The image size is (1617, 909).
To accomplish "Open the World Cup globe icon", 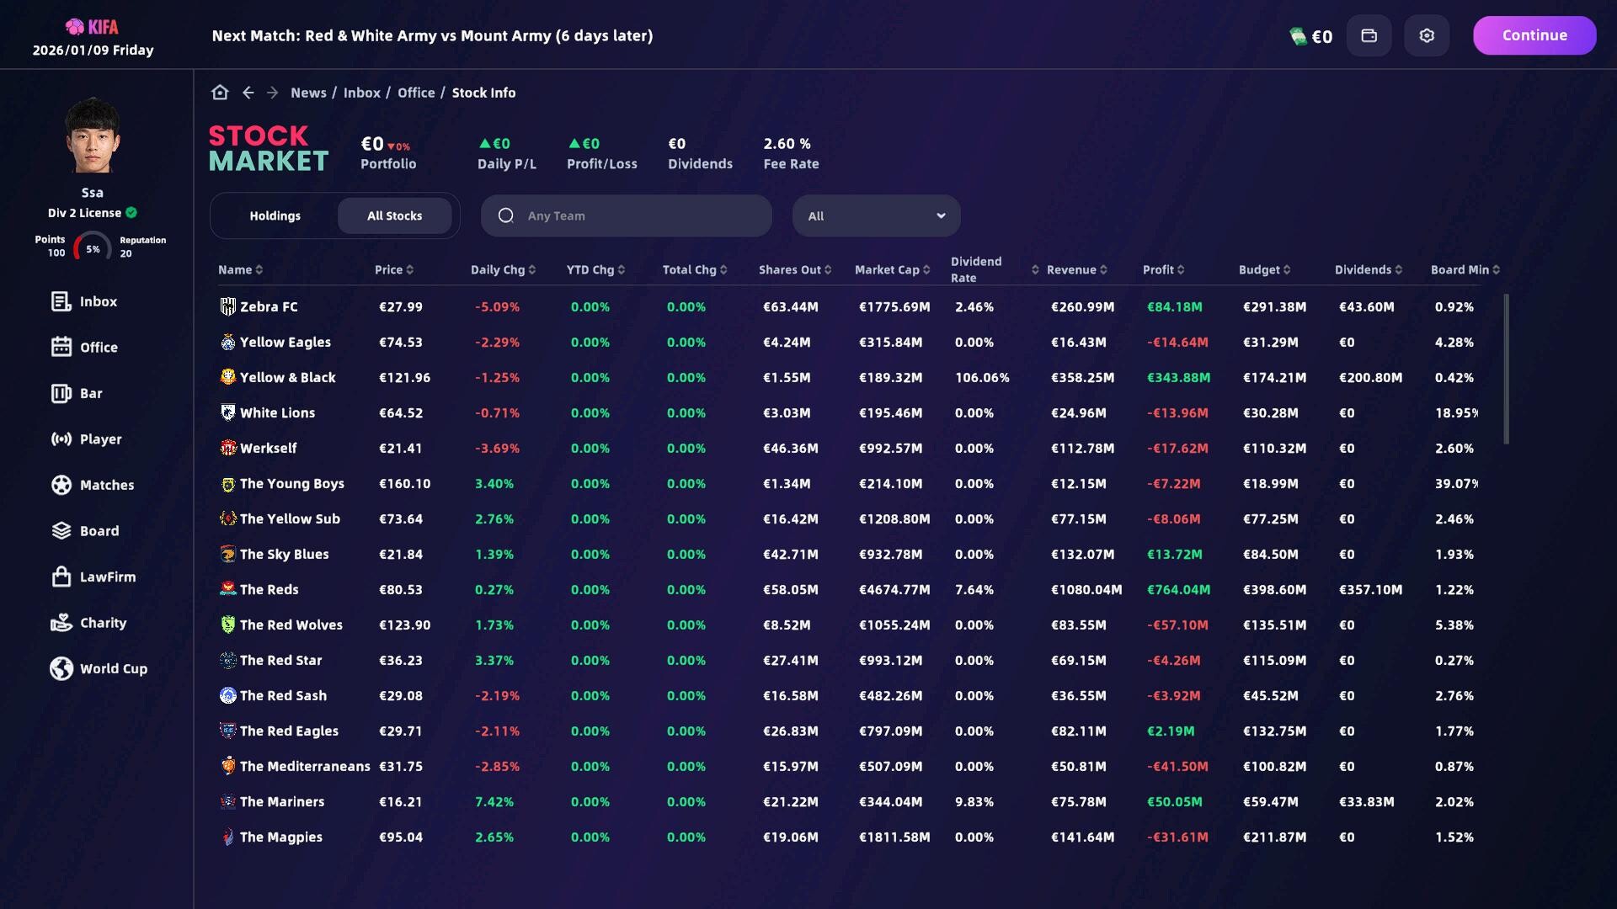I will coord(61,668).
